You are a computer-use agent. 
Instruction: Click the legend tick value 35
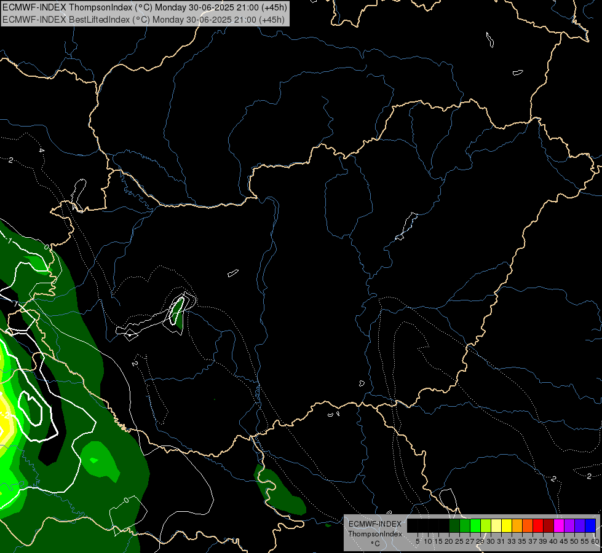click(x=523, y=541)
